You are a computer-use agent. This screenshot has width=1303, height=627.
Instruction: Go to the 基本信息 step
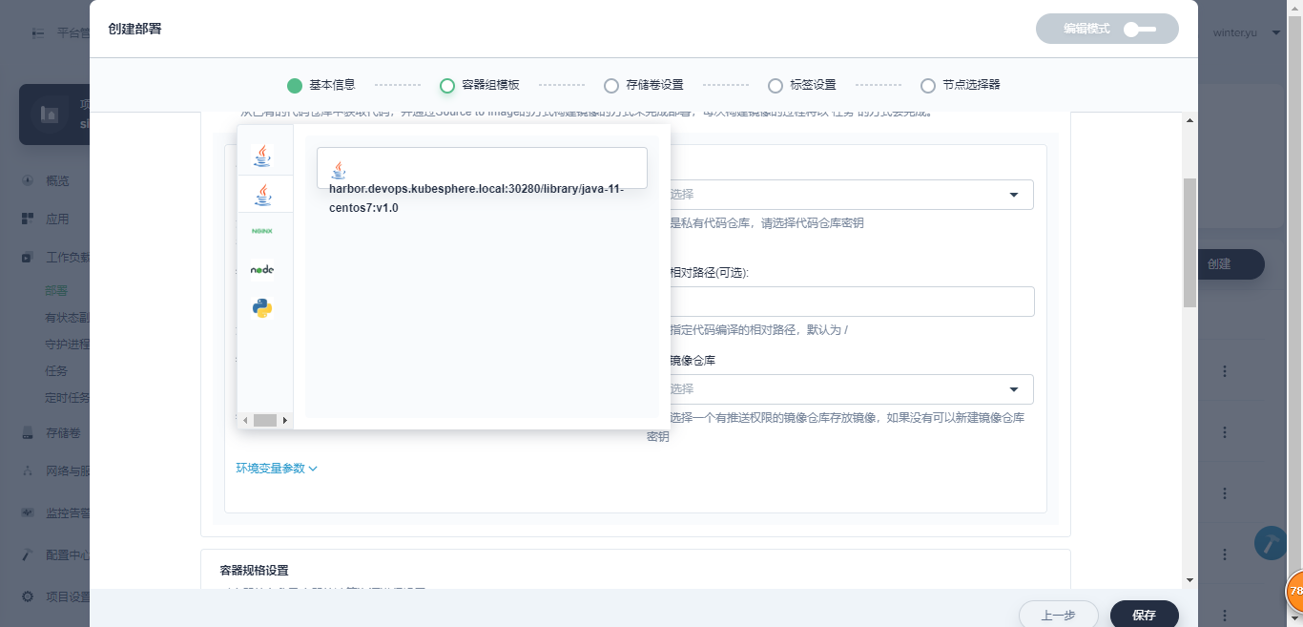coord(321,85)
